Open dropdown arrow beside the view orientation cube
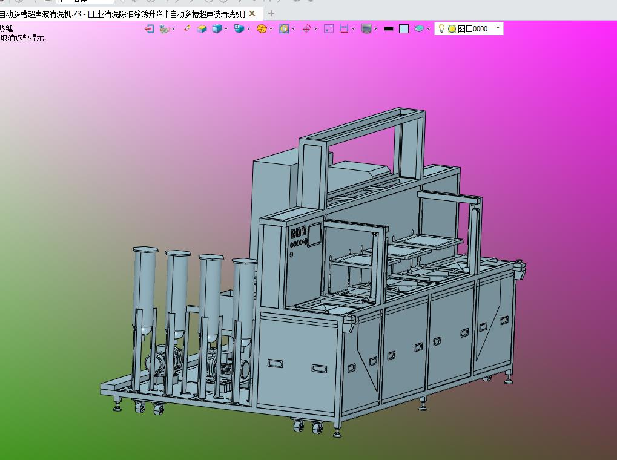This screenshot has height=460, width=617. 248,28
